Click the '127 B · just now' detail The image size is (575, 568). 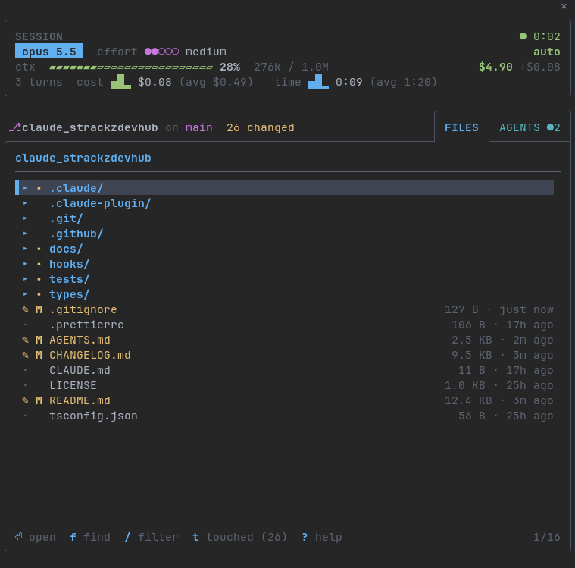498,309
